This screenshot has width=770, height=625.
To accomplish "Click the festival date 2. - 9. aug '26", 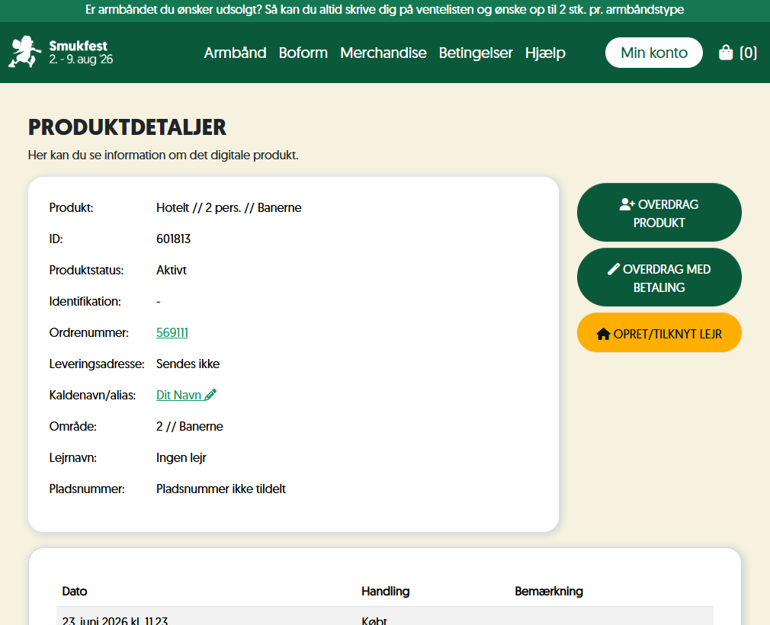I will coord(81,59).
